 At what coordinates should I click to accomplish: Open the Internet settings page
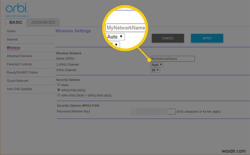pos(12,40)
